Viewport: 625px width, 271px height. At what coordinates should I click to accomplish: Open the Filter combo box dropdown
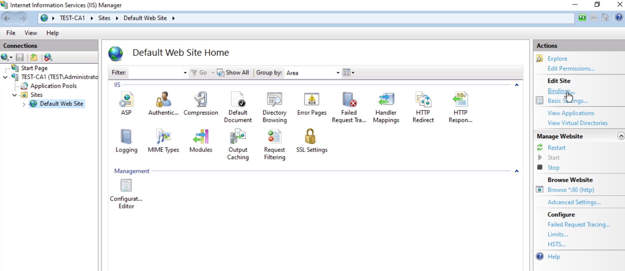pos(185,73)
